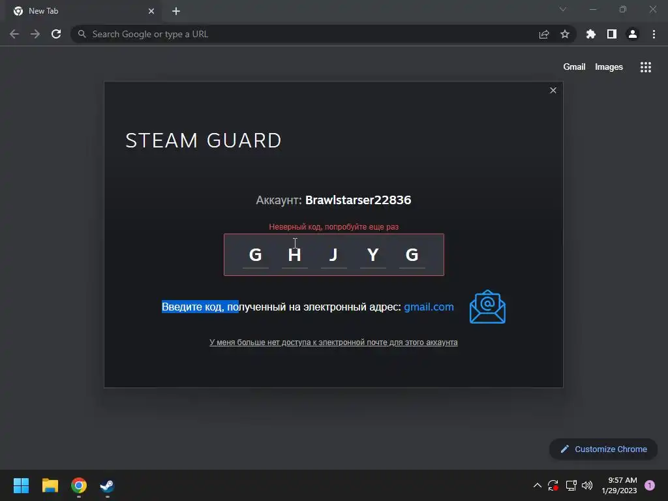Click the red invalid code error message
This screenshot has height=501, width=668.
(x=333, y=226)
